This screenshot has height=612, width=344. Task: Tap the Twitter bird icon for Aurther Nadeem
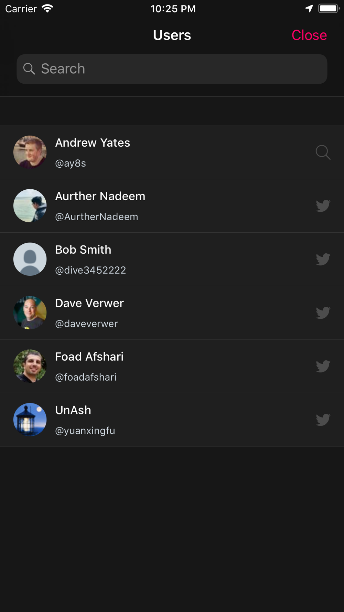click(323, 206)
